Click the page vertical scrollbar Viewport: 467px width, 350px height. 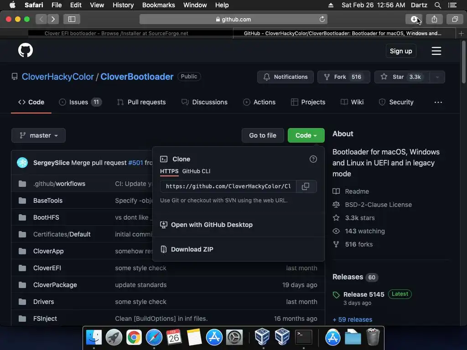point(464,62)
